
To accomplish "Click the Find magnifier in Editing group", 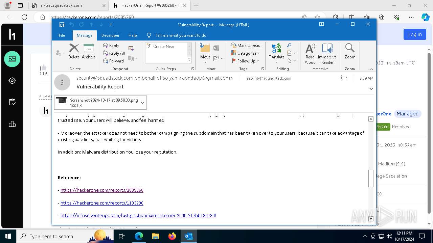I will (289, 45).
